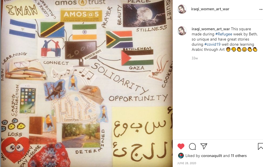The height and width of the screenshot is (167, 263).
Task: Open comments with the speech bubble icon
Action: [x=192, y=146]
